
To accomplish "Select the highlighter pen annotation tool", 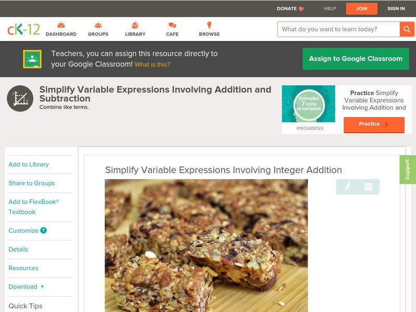I will (x=347, y=187).
